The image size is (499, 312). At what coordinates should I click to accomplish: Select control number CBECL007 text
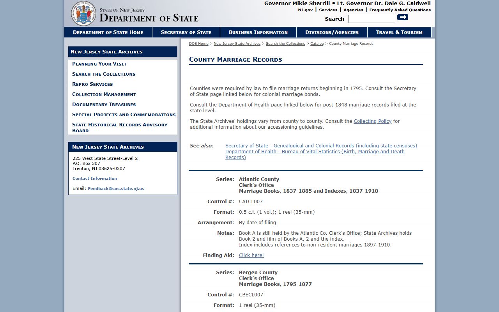251,295
